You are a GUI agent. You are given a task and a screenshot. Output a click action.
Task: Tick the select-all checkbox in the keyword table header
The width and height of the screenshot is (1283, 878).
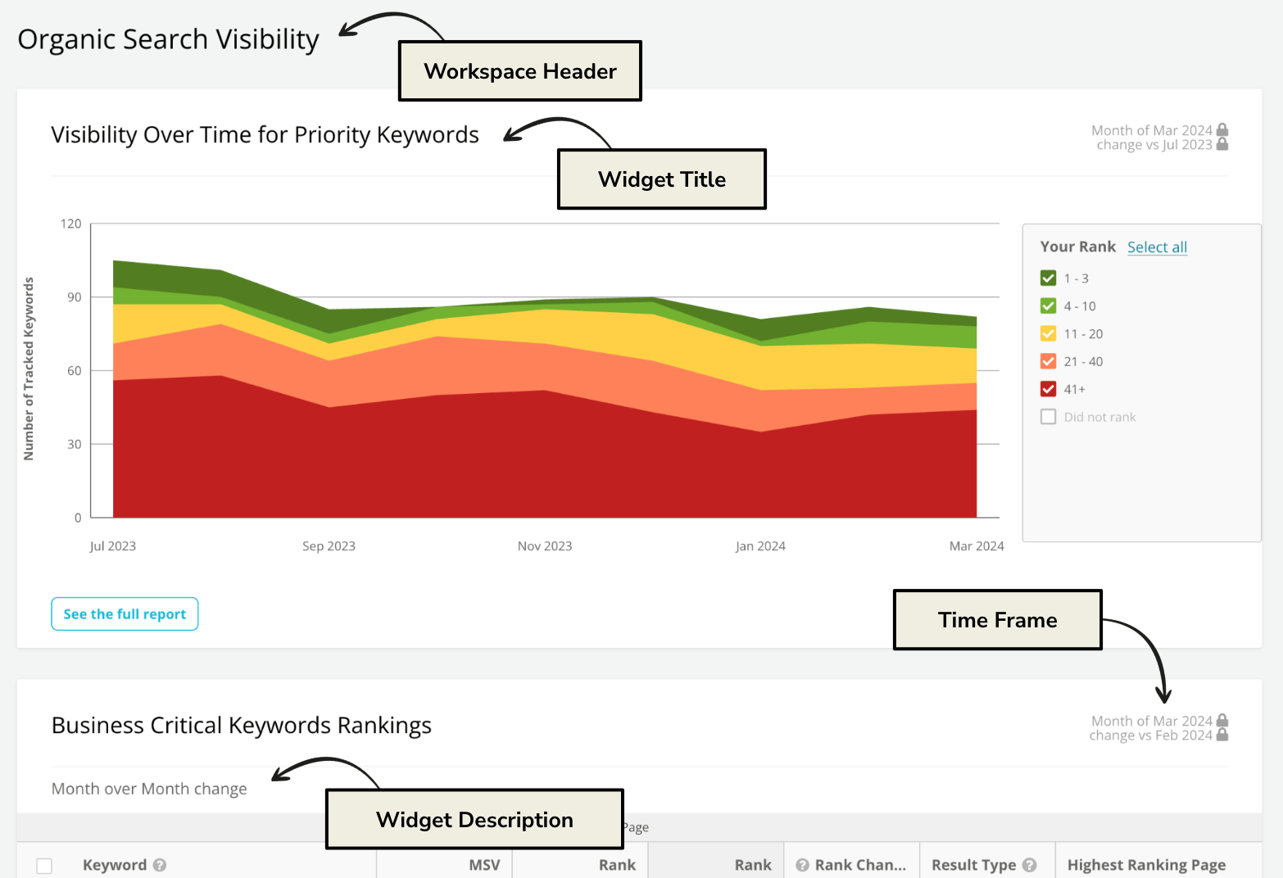tap(44, 866)
